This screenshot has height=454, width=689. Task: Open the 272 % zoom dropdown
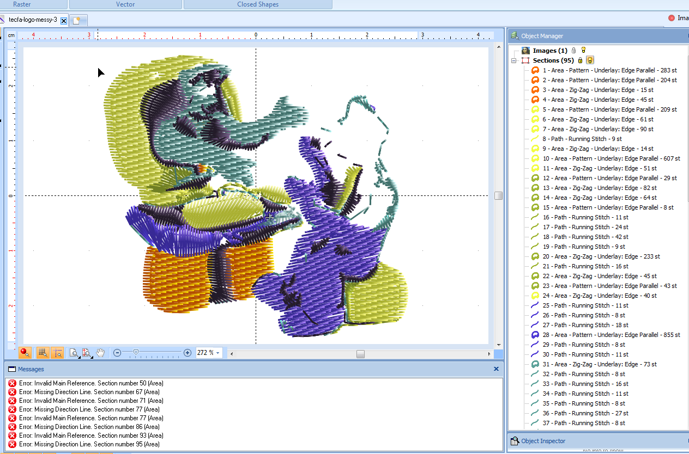tap(218, 353)
